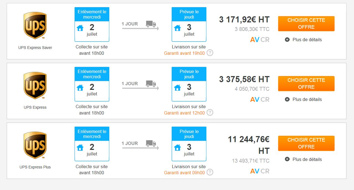The image size is (354, 190).
Task: Click delivery date box for UPS Express Plus
Action: 189,144
